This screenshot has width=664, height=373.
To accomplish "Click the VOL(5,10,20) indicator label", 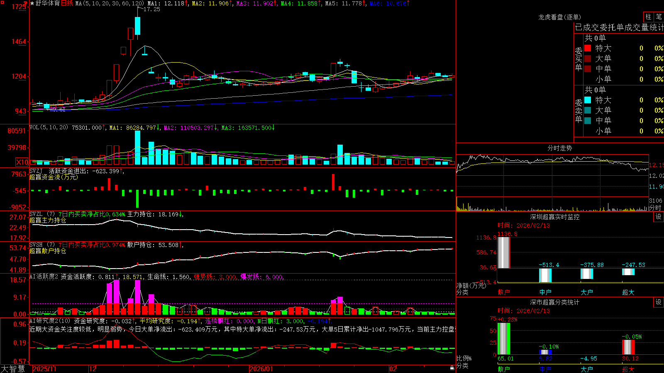I will 49,128.
